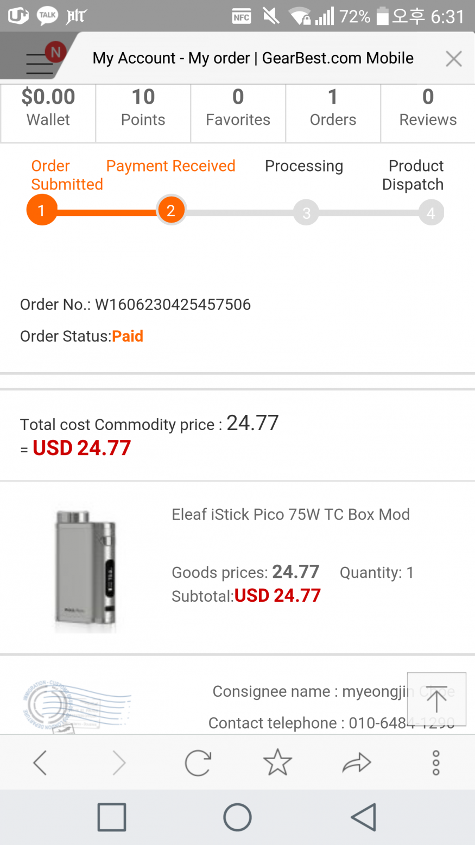
Task: Tap step 2 Payment Received marker
Action: pos(171,211)
